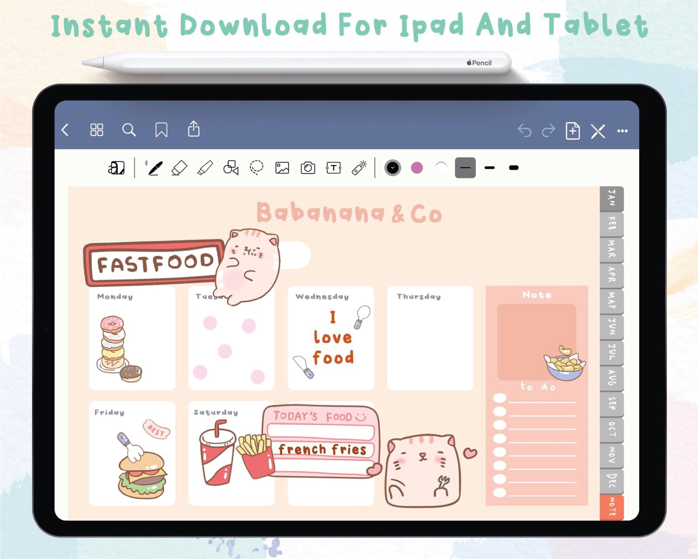Select the Highlighter tool

206,168
